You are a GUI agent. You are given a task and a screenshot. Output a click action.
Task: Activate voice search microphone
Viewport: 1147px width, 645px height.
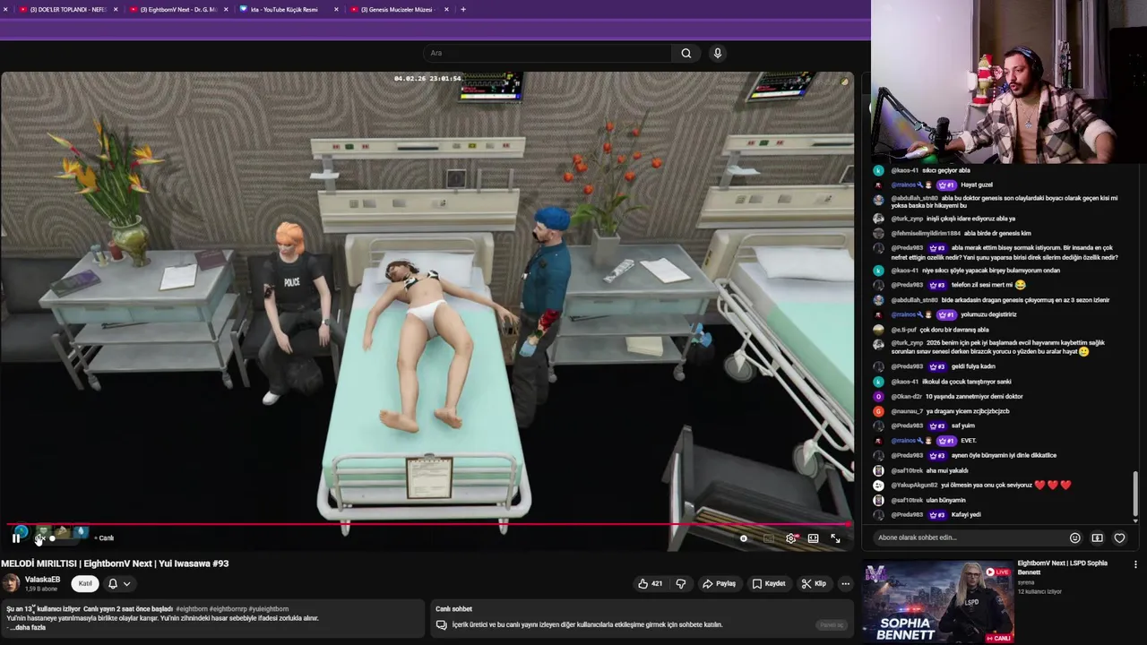pos(717,53)
